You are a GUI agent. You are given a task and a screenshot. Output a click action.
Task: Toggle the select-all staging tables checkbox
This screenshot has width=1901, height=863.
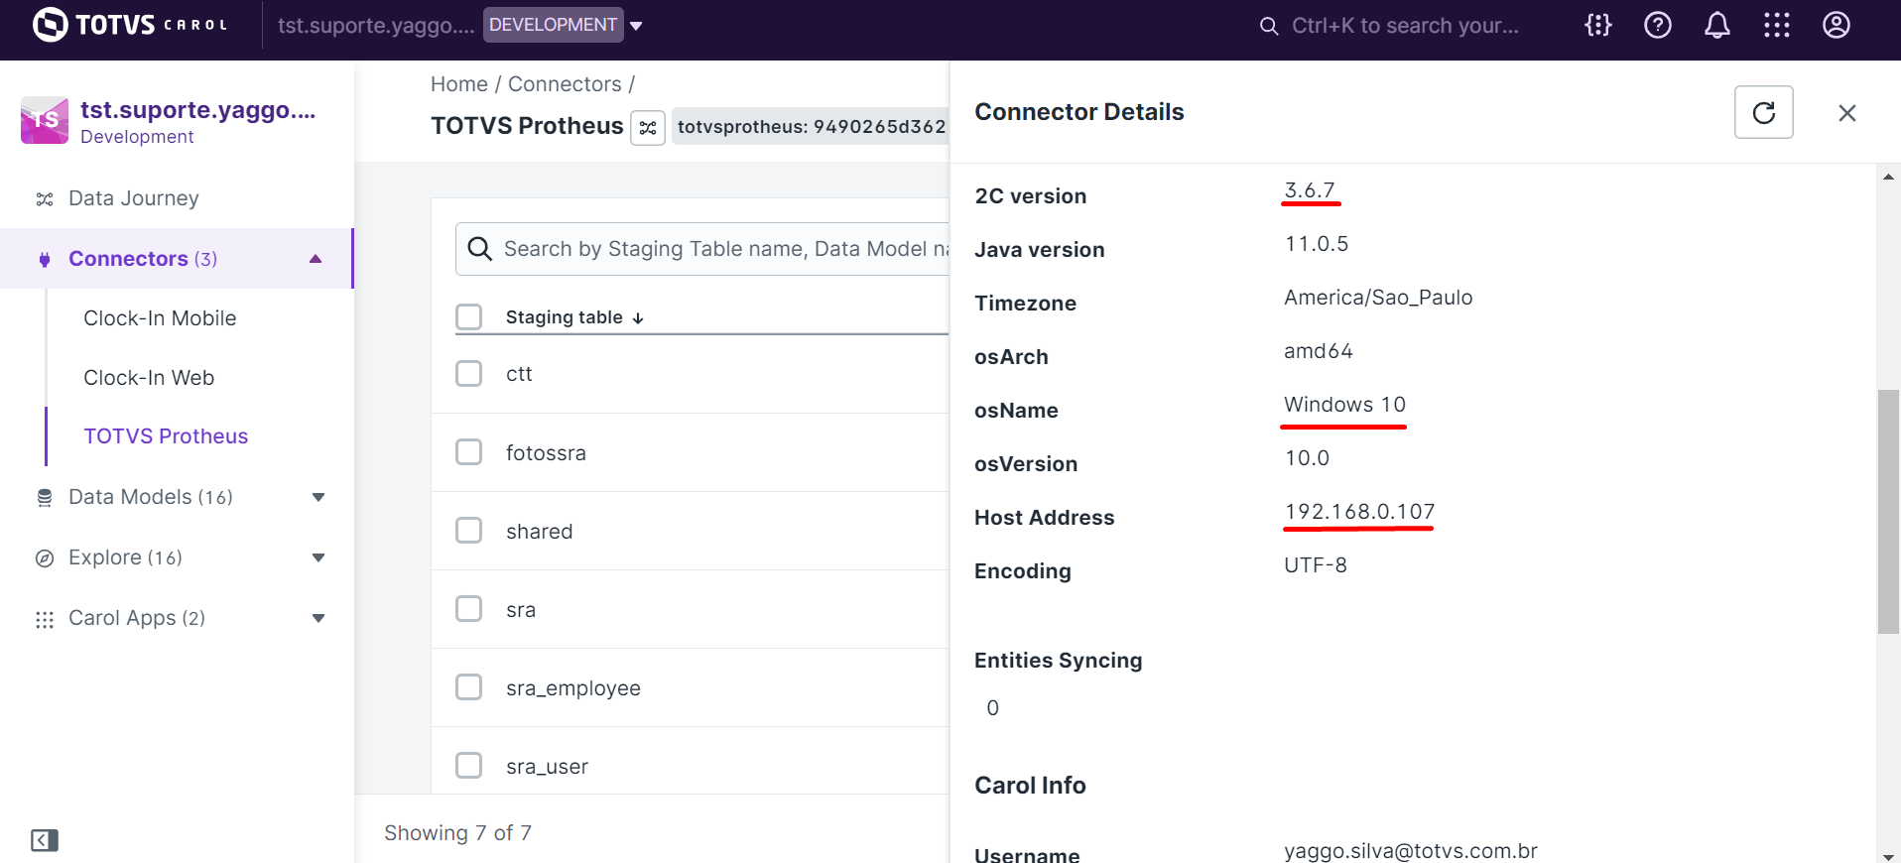tap(469, 317)
